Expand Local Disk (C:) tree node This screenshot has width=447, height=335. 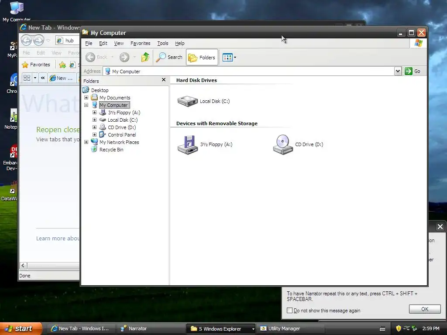pyautogui.click(x=94, y=120)
